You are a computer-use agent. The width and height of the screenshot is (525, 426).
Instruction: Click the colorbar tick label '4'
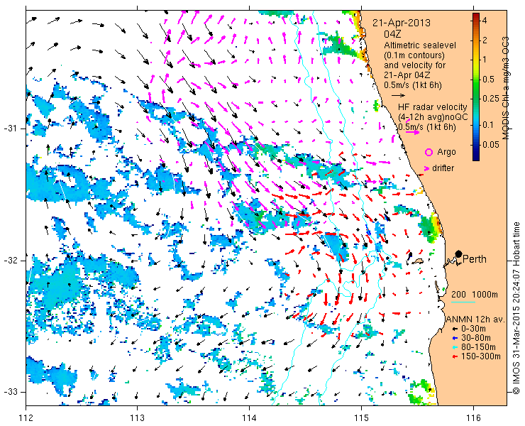point(484,21)
